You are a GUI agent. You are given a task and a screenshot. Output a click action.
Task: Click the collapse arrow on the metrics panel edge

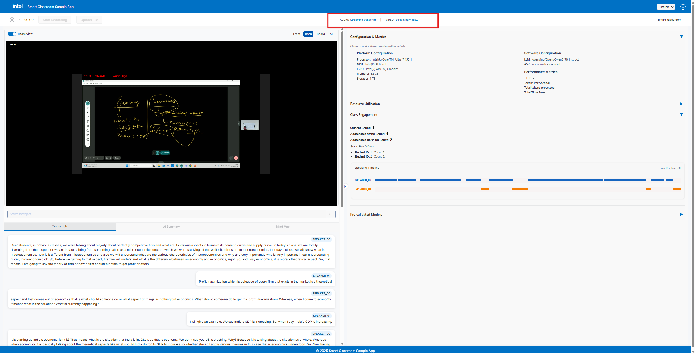(x=345, y=186)
